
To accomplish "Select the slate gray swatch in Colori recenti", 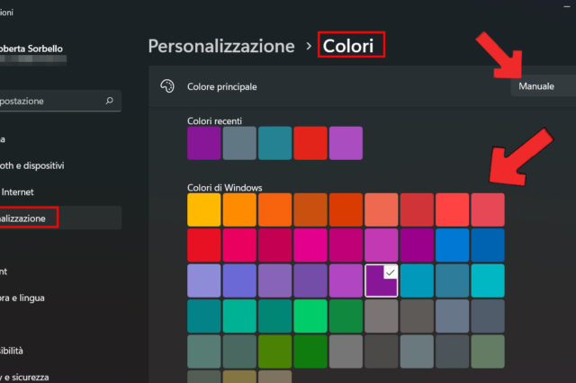I will (x=239, y=143).
